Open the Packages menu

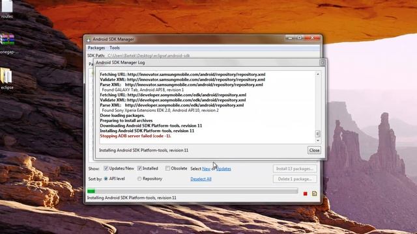[x=96, y=48]
